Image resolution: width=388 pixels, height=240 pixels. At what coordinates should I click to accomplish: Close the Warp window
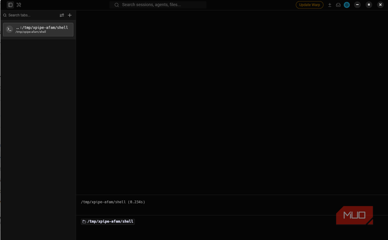point(380,5)
